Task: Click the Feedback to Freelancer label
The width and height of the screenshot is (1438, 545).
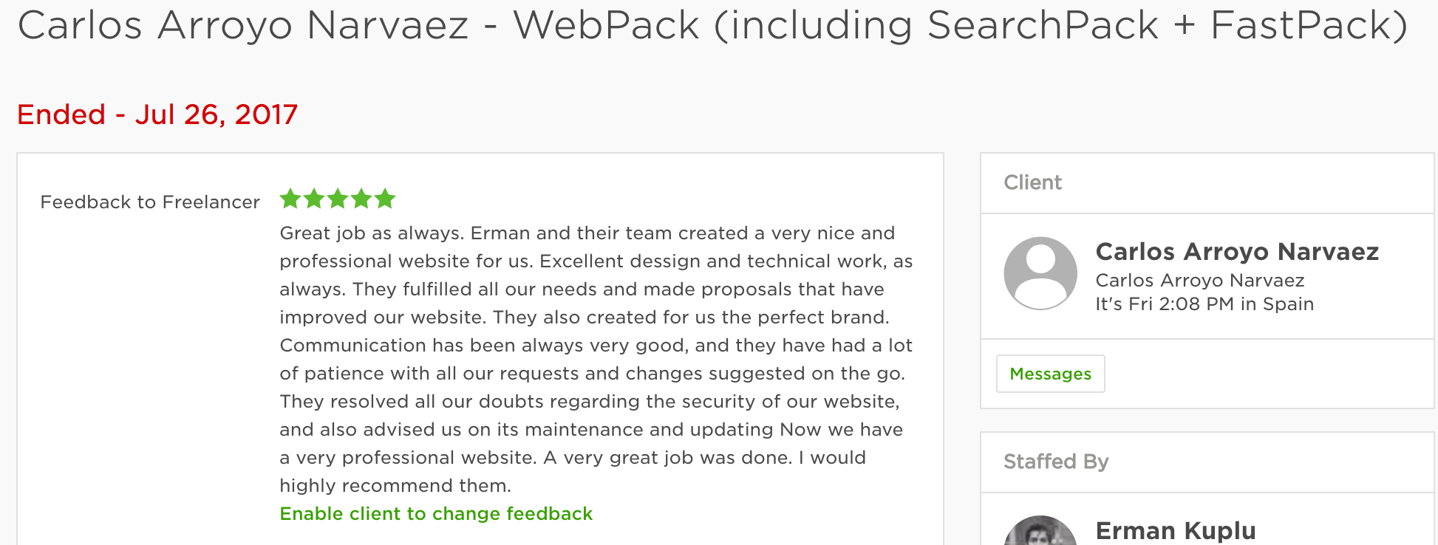Action: [x=150, y=202]
